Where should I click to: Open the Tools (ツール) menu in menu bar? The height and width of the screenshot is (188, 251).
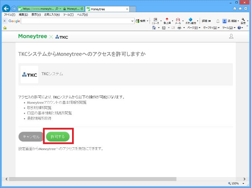(x=68, y=15)
